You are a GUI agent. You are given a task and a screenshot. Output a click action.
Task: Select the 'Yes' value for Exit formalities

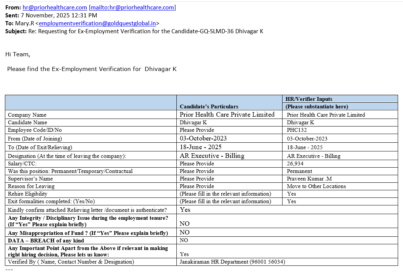point(292,201)
